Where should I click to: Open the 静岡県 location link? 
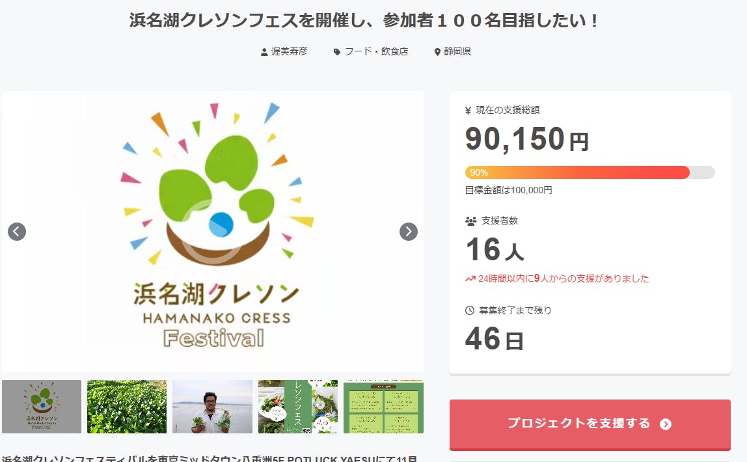(457, 52)
